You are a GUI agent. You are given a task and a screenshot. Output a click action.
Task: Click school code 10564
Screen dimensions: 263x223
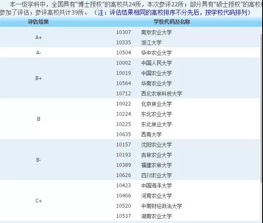point(124,83)
